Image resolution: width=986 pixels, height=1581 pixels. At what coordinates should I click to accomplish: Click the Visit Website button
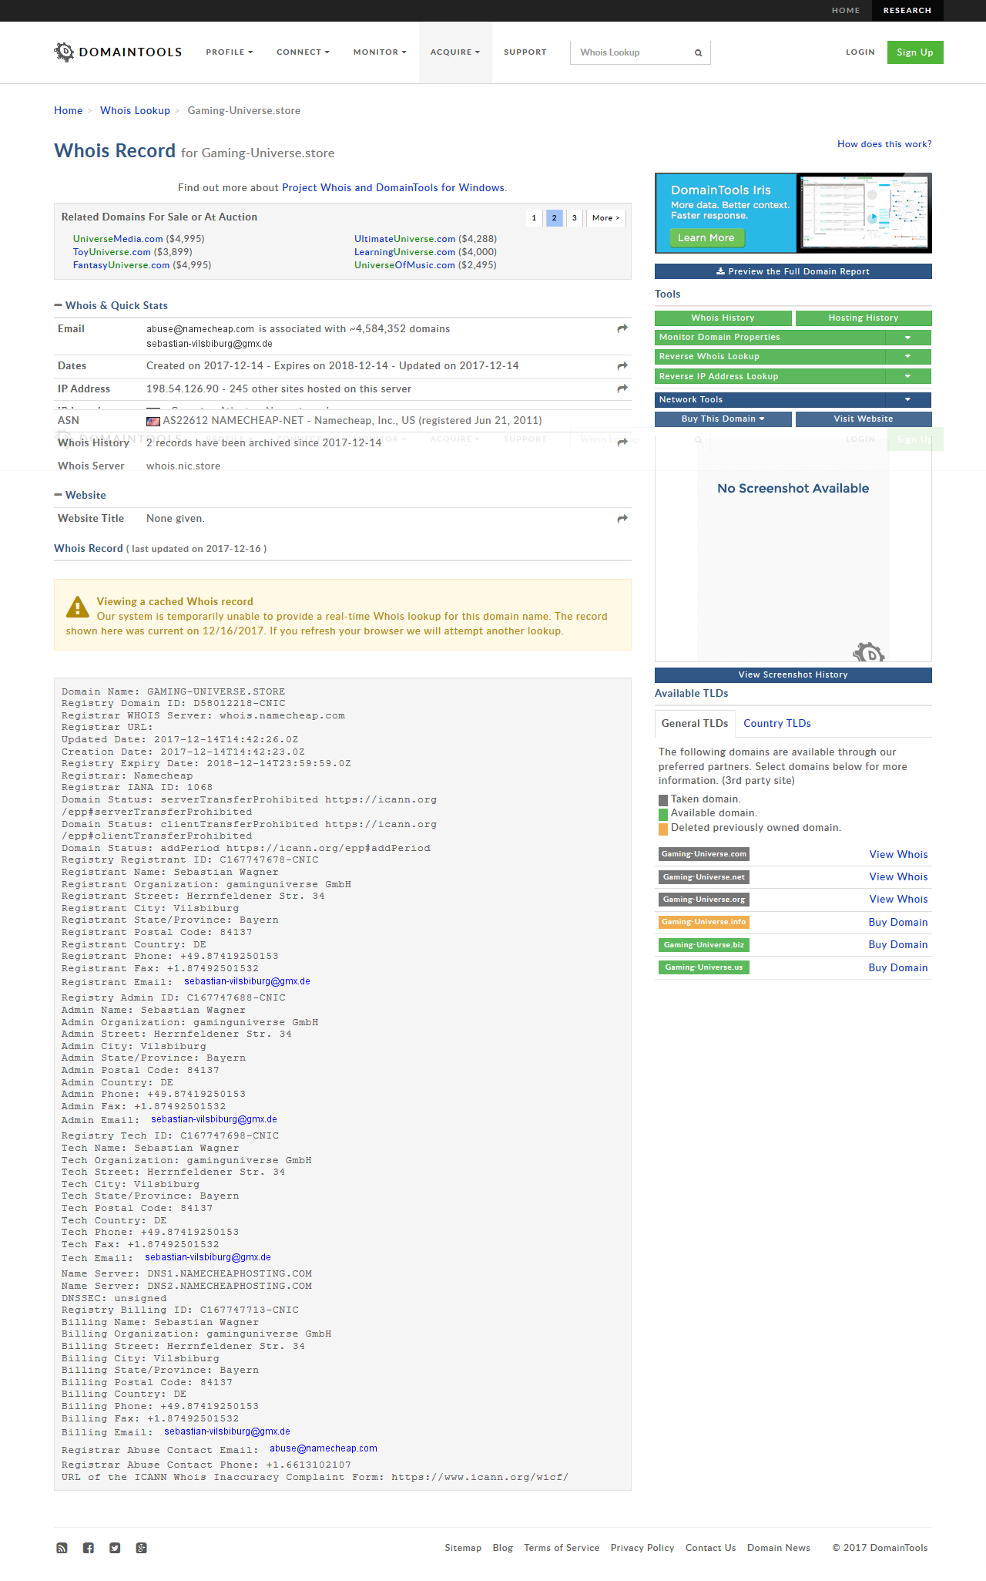[x=864, y=419]
